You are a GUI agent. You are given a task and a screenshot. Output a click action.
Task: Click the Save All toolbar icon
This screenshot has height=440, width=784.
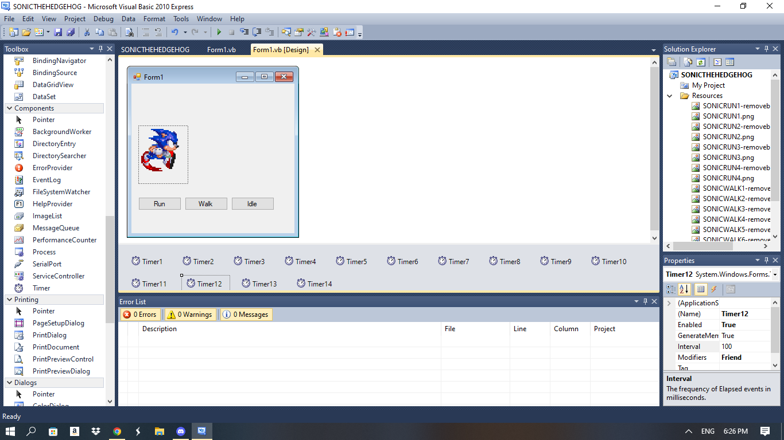[x=70, y=32]
